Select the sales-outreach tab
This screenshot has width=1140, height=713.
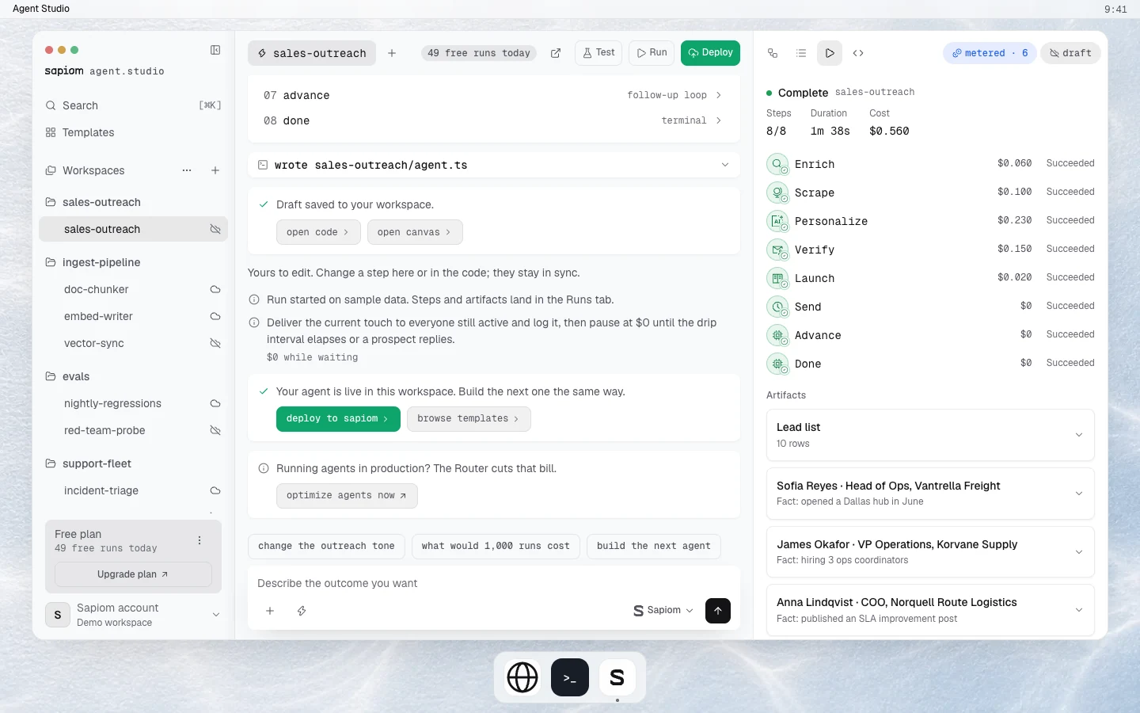[x=312, y=53]
